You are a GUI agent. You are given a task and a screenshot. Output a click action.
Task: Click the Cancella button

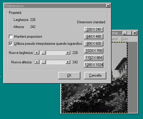pos(95,75)
